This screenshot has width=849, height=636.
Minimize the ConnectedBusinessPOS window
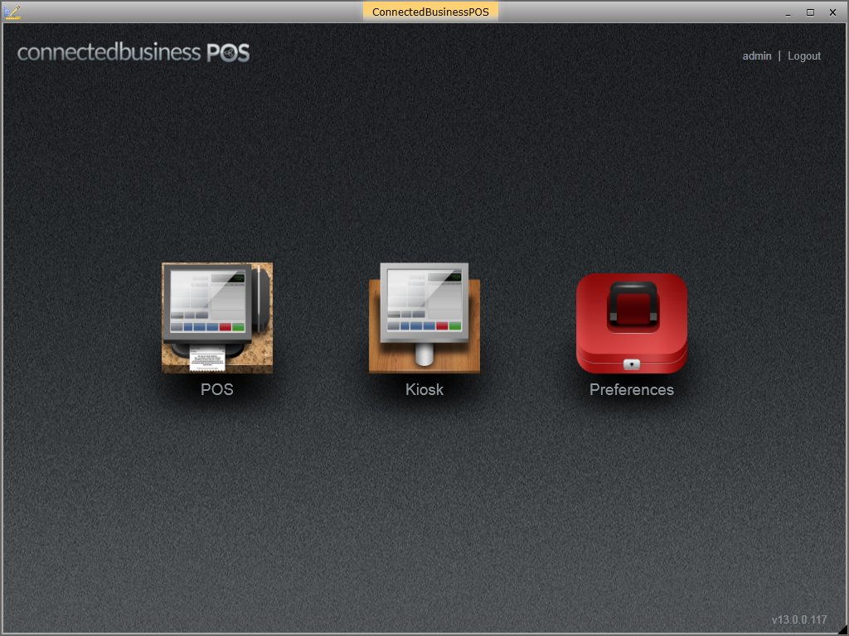tap(788, 12)
